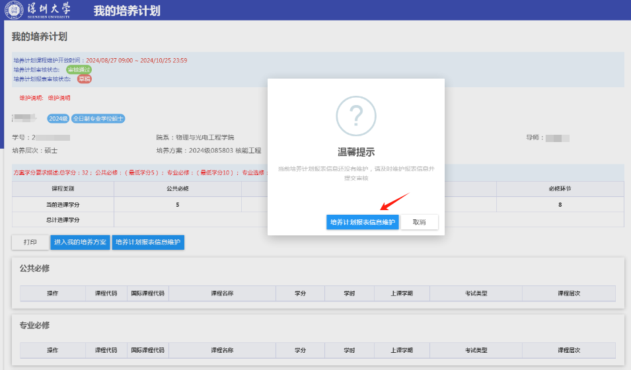Image resolution: width=631 pixels, height=370 pixels.
Task: Open 进入我的培养方案 button
Action: click(x=80, y=242)
